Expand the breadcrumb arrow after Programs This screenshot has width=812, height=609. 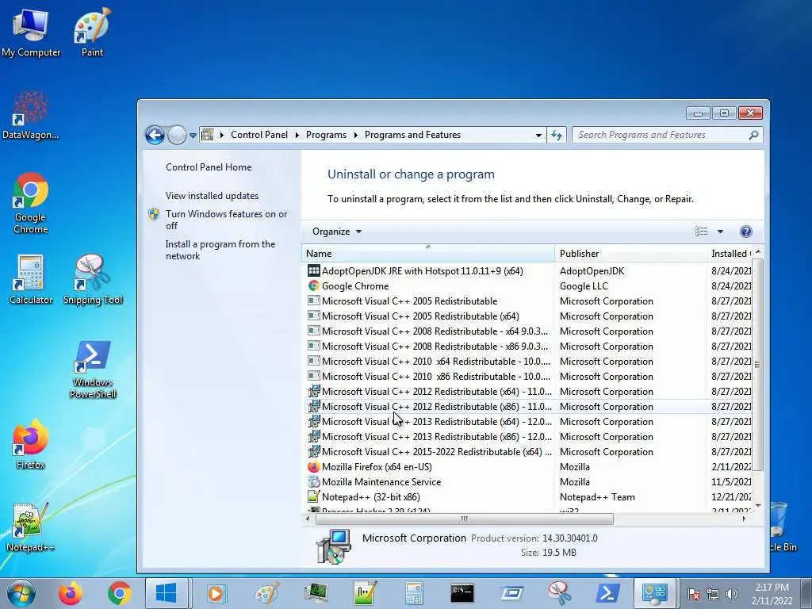pyautogui.click(x=356, y=135)
